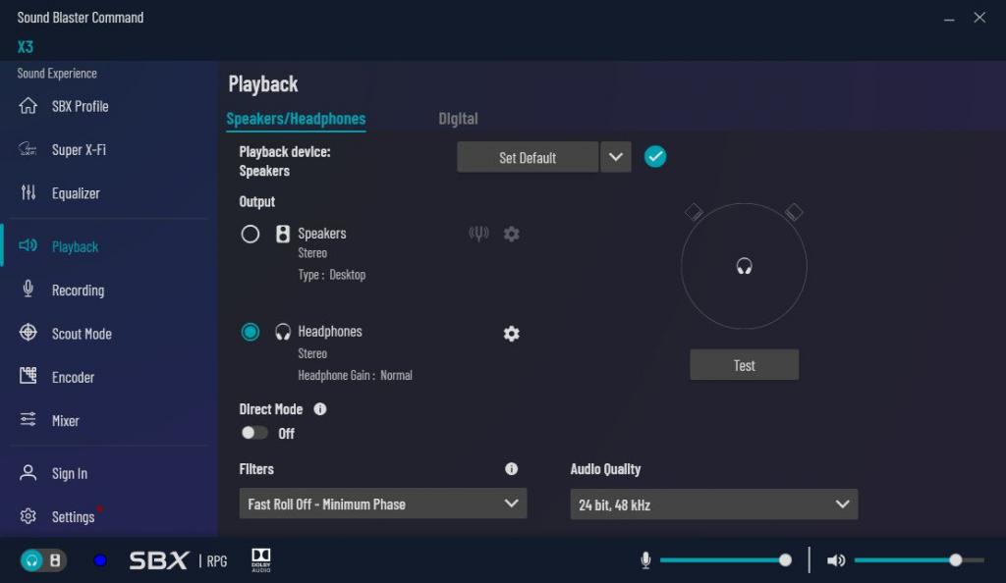Close the Sound Blaster Command window
The width and height of the screenshot is (1006, 583).
click(x=979, y=18)
